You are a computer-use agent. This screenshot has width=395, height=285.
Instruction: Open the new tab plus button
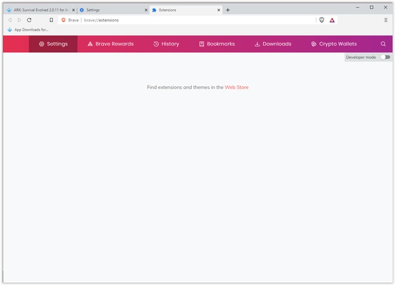(x=227, y=10)
